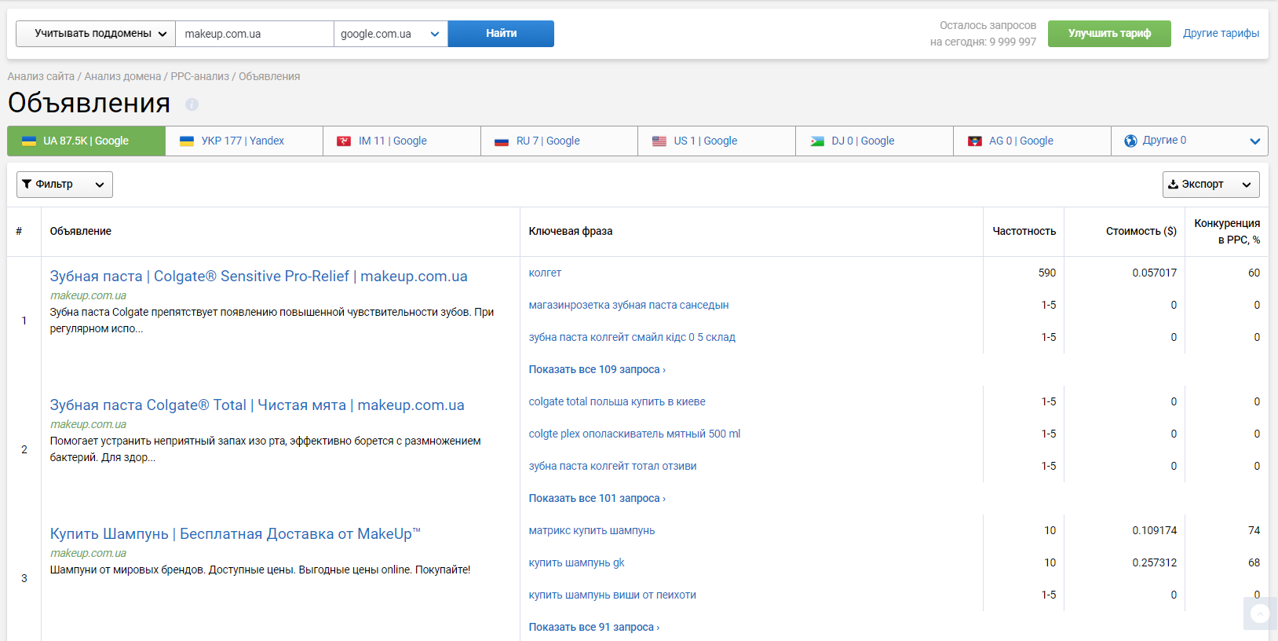This screenshot has width=1278, height=641.
Task: Click the US flag icon in tab
Action: pos(659,141)
